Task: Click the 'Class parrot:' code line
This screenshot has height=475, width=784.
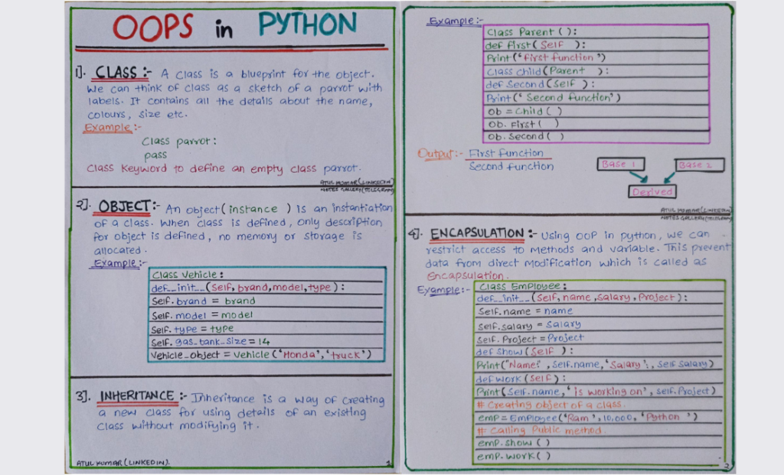Action: click(x=179, y=142)
